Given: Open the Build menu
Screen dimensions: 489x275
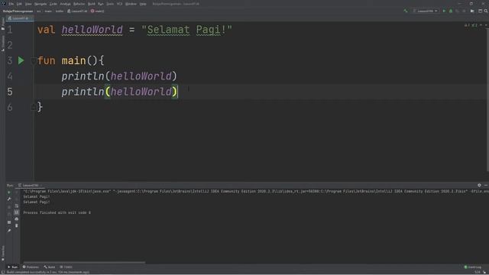Looking at the screenshot, I should [92, 4].
